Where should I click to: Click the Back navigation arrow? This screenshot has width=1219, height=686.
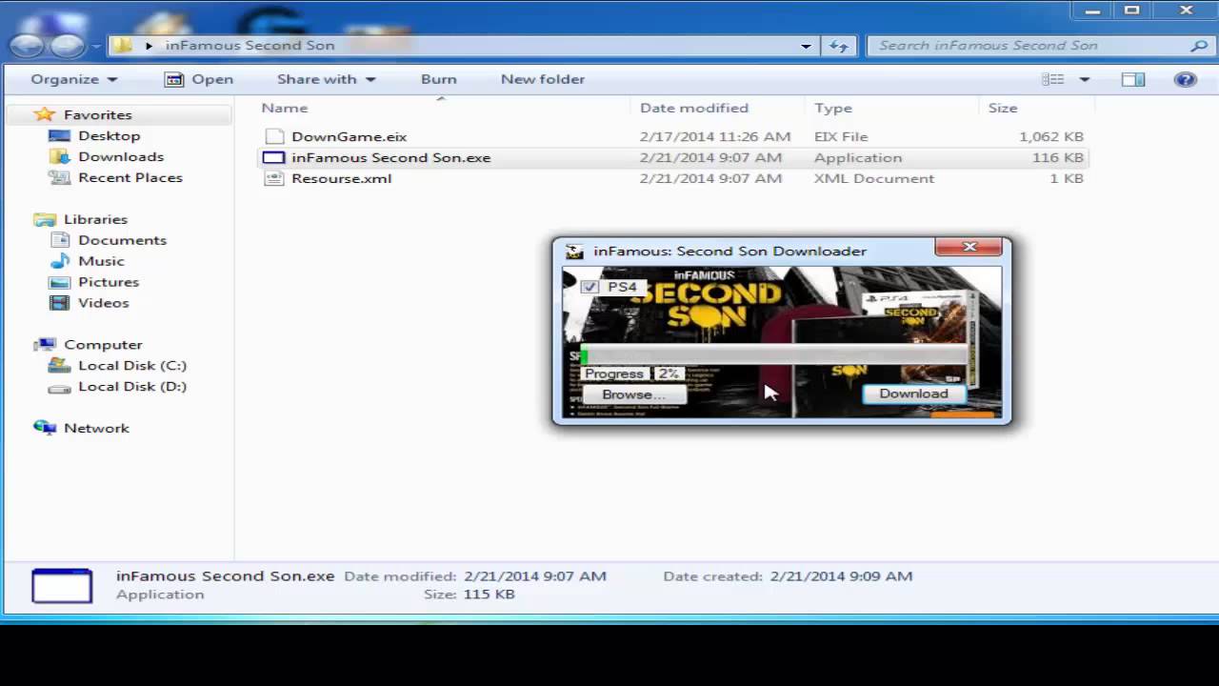tap(28, 45)
